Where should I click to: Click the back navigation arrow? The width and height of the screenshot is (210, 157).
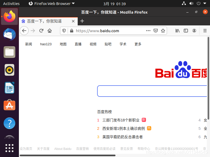(24, 31)
